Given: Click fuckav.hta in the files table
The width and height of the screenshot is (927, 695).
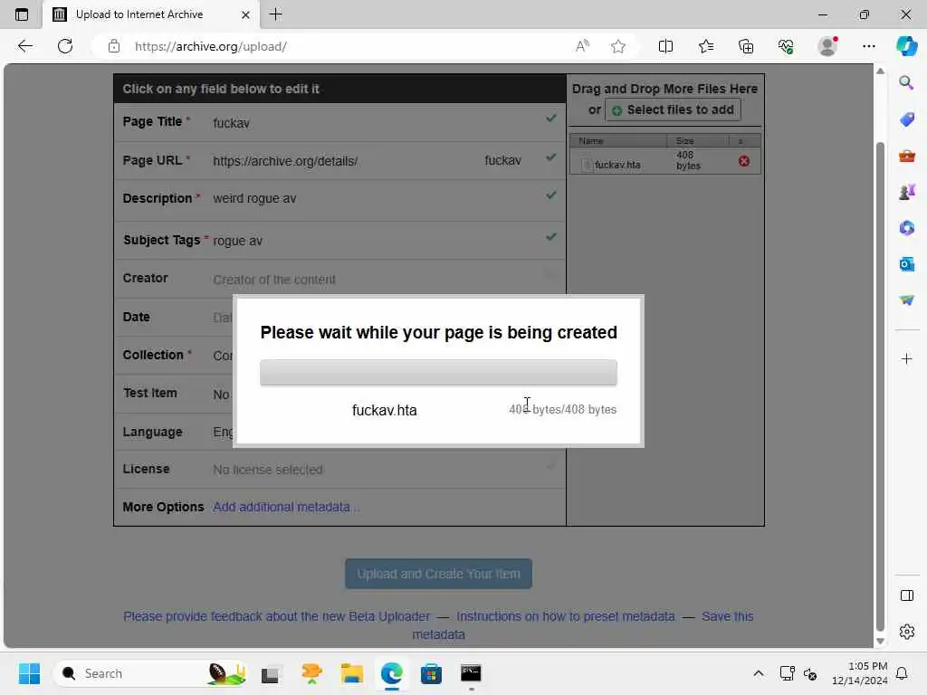Looking at the screenshot, I should (x=617, y=165).
